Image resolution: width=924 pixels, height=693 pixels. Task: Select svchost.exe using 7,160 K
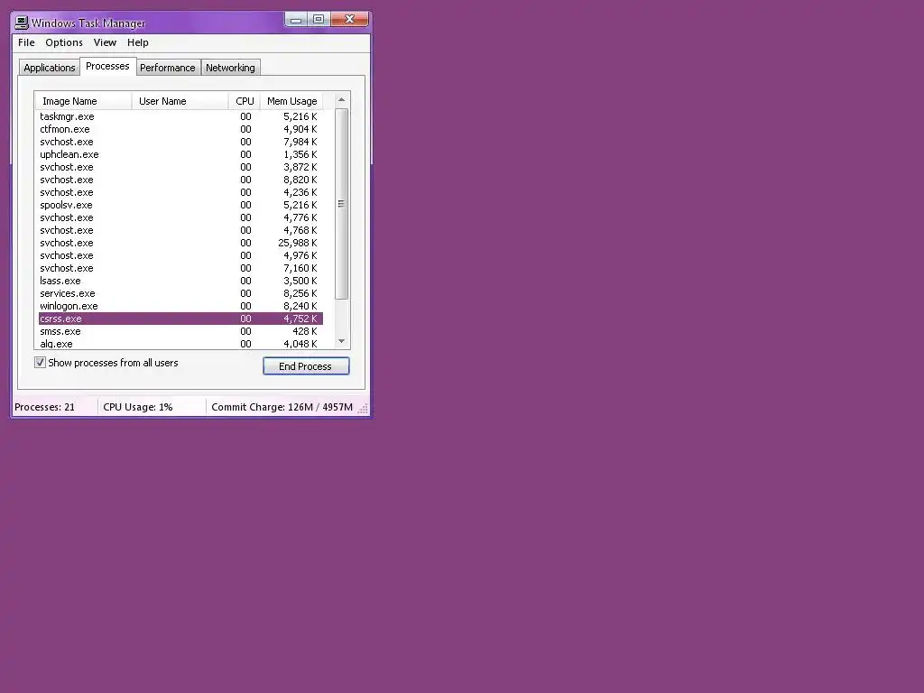point(180,268)
